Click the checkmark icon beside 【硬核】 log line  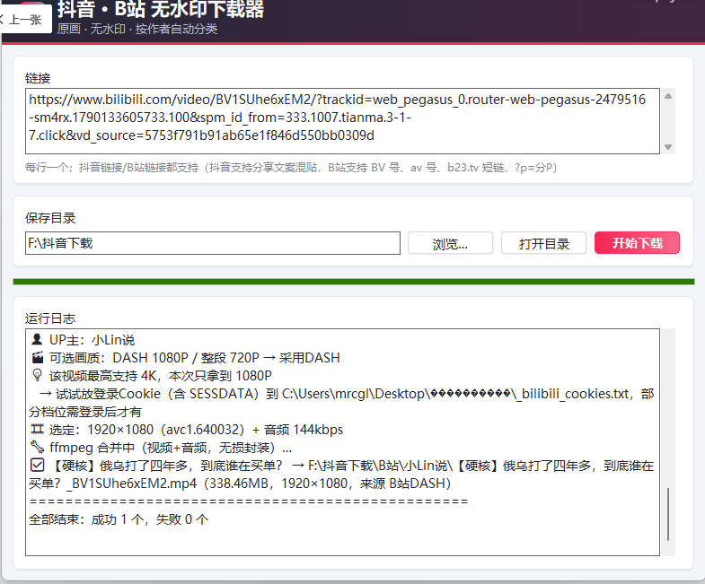click(38, 465)
